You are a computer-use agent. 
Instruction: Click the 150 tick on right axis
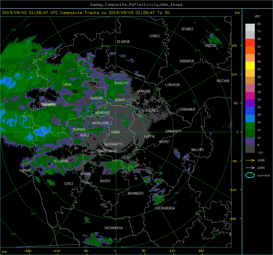point(234,45)
